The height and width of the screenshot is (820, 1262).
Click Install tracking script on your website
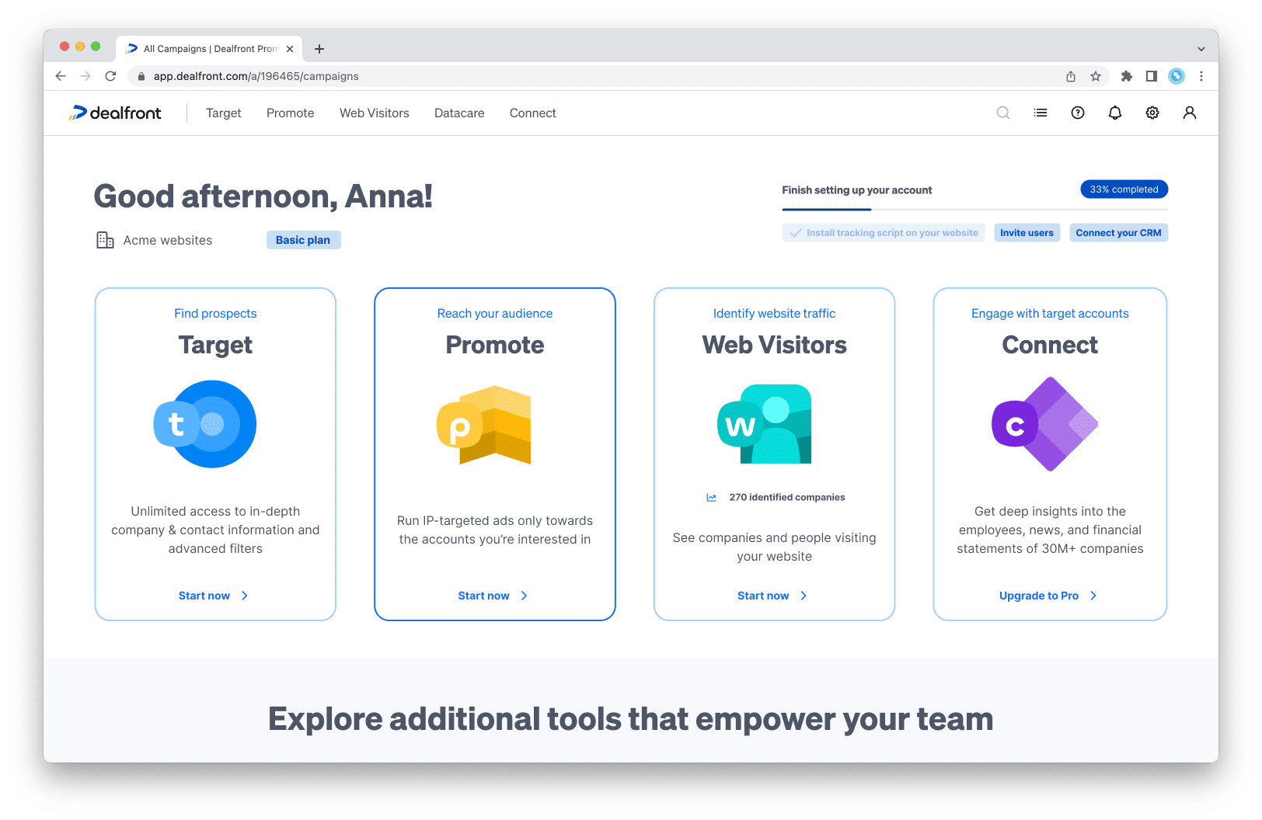(884, 233)
